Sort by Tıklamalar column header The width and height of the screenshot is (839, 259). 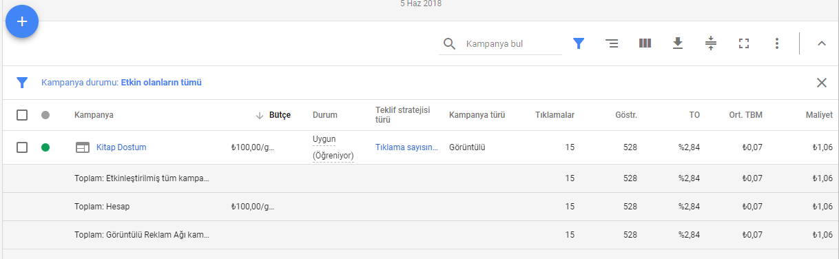pos(555,115)
